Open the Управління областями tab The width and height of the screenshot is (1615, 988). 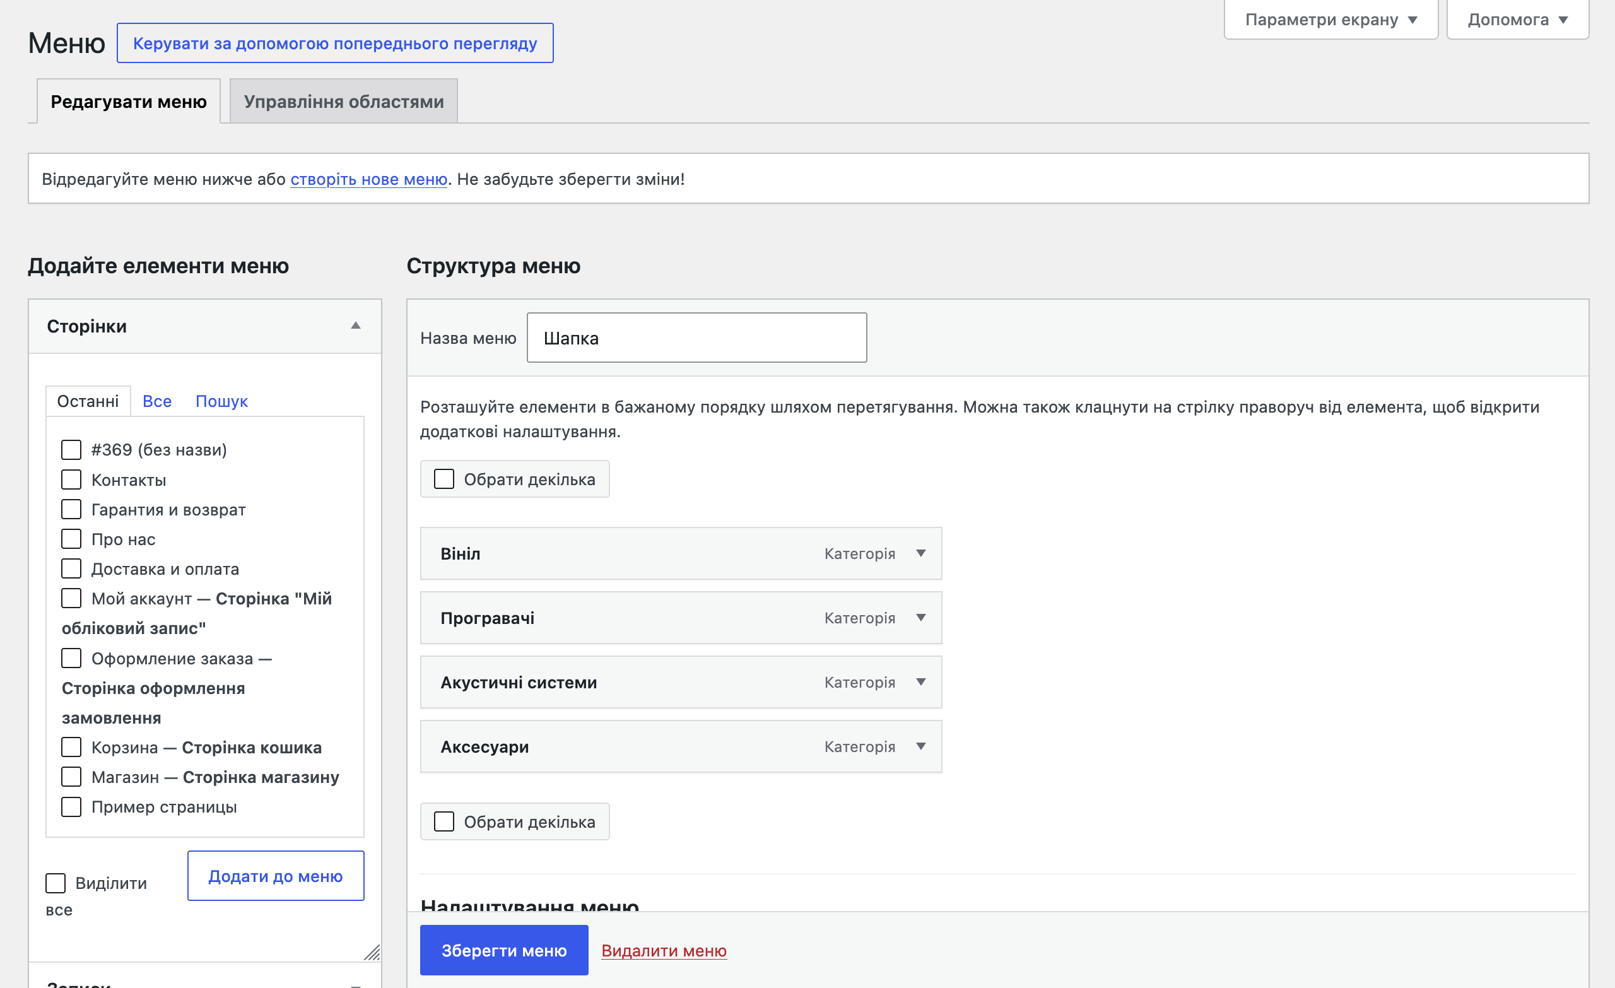[x=343, y=101]
